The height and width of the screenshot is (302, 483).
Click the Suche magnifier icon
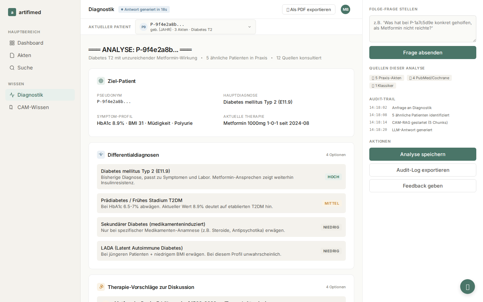[12, 68]
